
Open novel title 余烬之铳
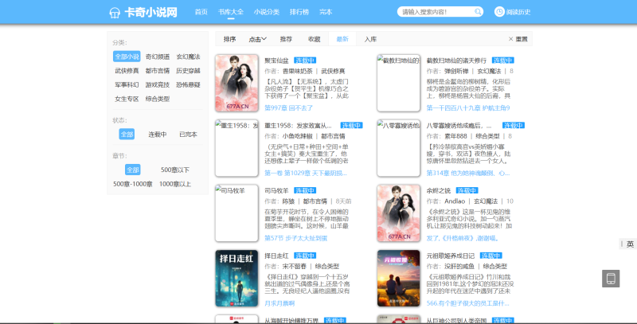pyautogui.click(x=439, y=190)
